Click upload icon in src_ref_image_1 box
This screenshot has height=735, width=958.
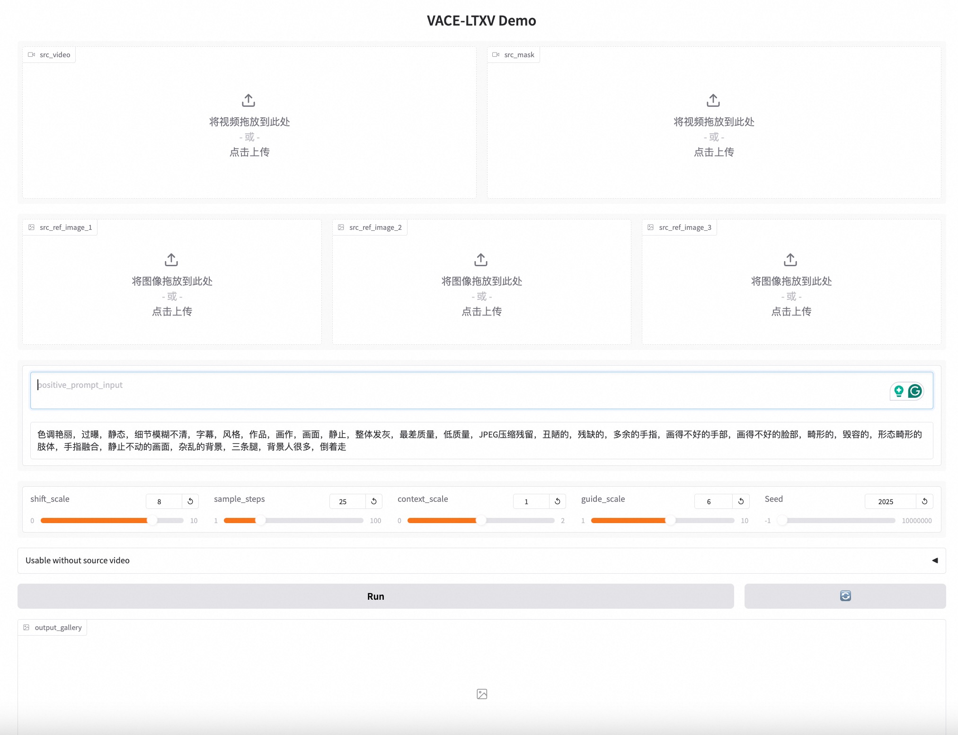[171, 260]
